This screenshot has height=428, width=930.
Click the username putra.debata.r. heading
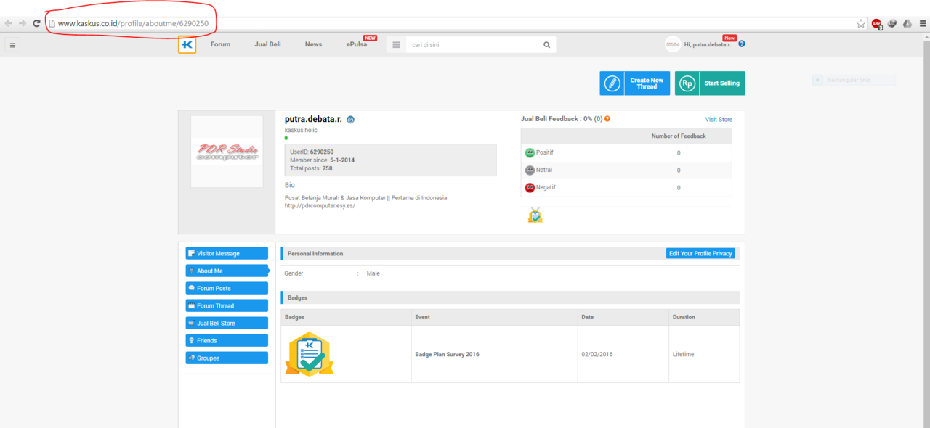pyautogui.click(x=313, y=119)
